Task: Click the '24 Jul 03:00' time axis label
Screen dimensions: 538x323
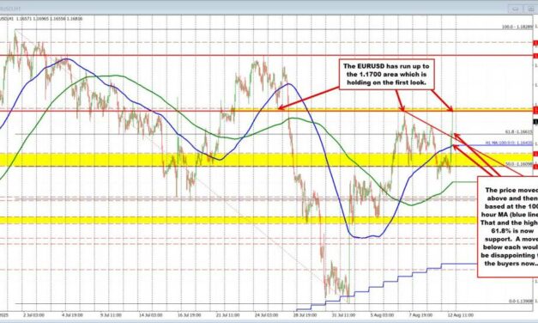Action: (x=266, y=314)
